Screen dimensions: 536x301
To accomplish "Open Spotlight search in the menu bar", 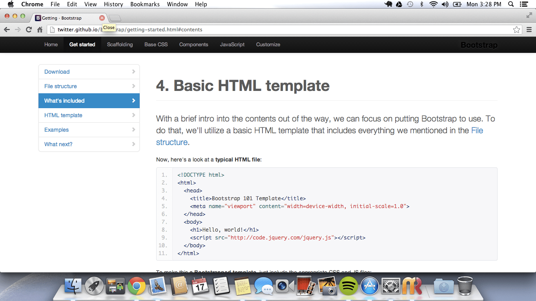I will click(x=510, y=4).
